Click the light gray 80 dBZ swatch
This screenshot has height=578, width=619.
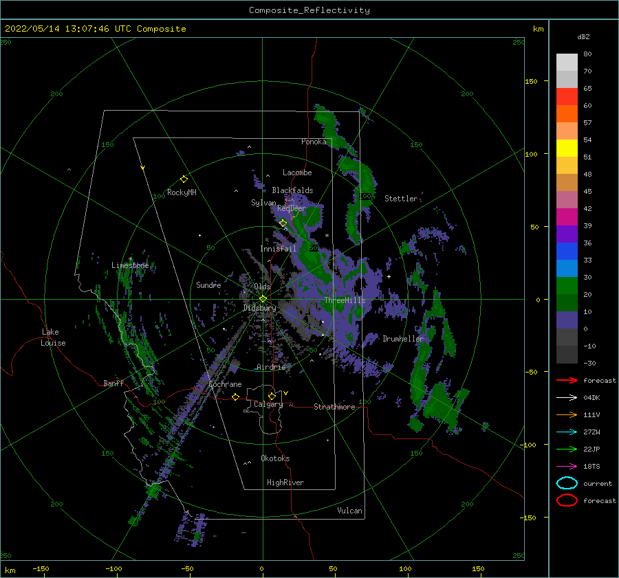567,62
